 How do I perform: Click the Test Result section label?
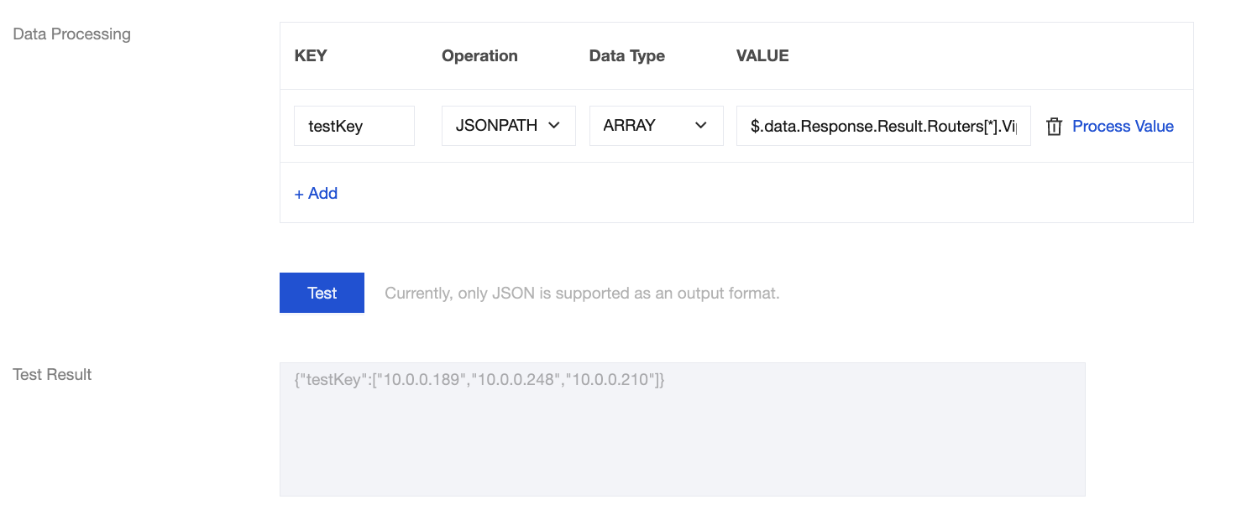point(53,375)
